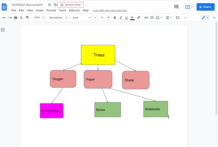Open the text color picker
Image resolution: width=218 pixels, height=147 pixels.
pyautogui.click(x=132, y=18)
